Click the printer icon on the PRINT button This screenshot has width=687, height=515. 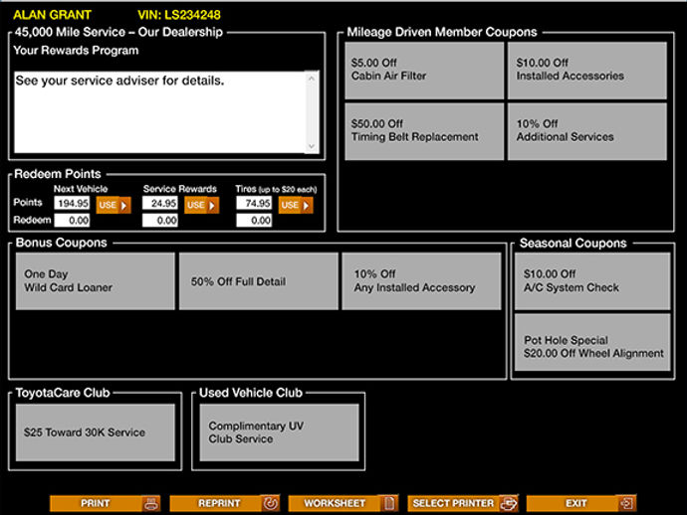(151, 503)
